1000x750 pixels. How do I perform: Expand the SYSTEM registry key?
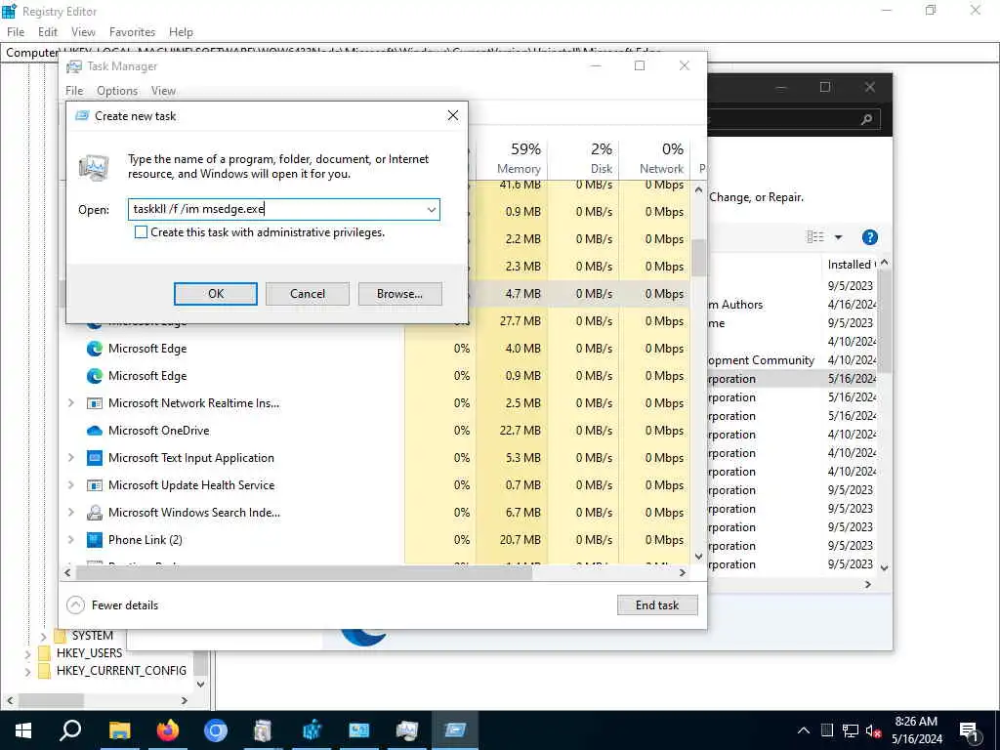43,636
